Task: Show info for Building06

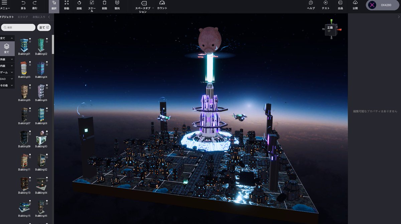Action: 47,88
